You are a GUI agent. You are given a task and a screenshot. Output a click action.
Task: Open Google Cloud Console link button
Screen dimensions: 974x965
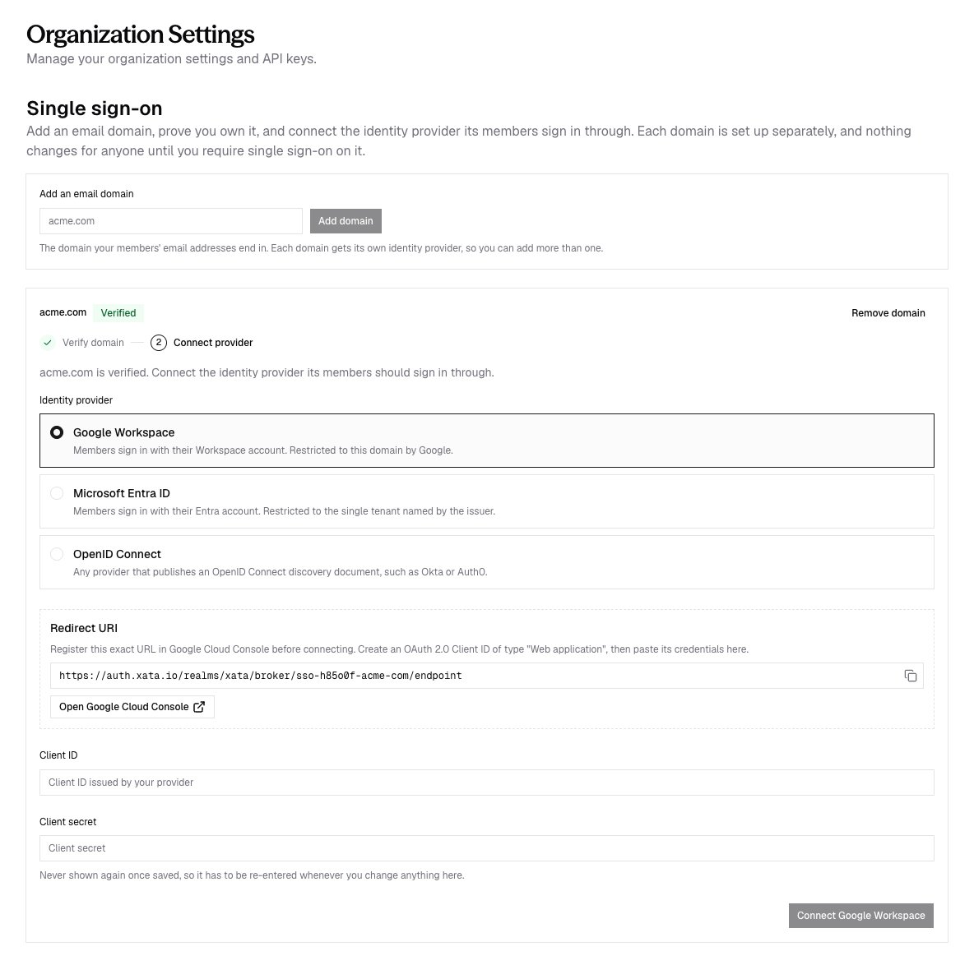pyautogui.click(x=132, y=707)
